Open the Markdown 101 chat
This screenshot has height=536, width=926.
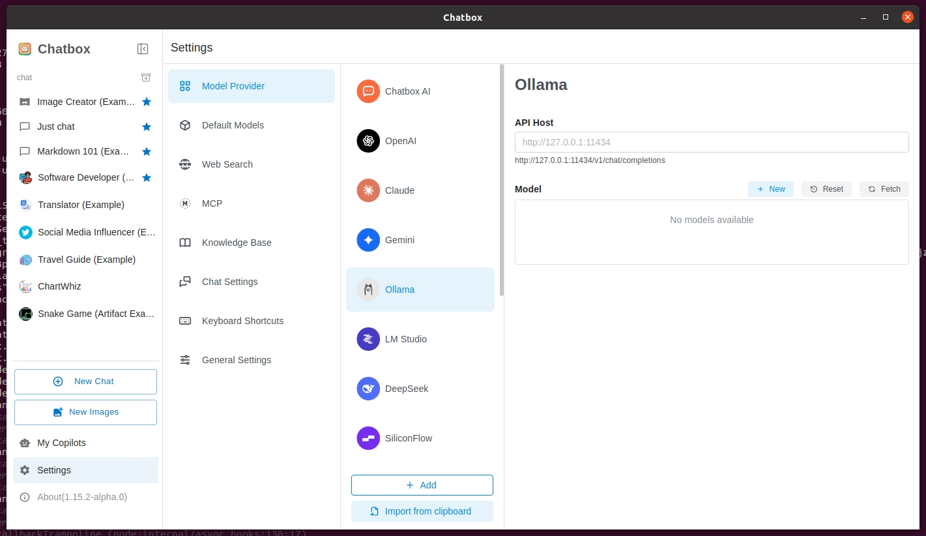point(86,151)
